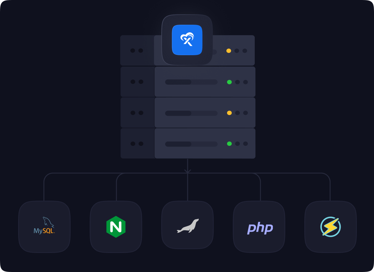
Task: Select the yellow lightning bolt tile
Action: point(331,227)
